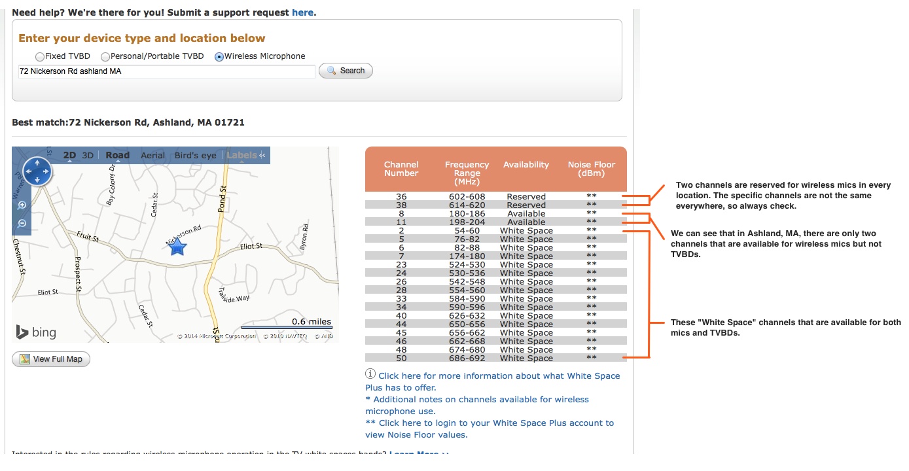Select channel 38 row frequency 614-620
This screenshot has width=909, height=471.
click(467, 205)
